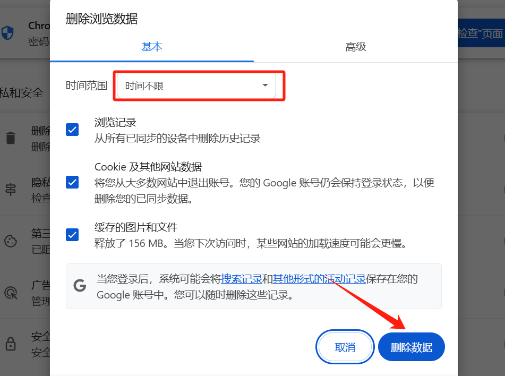Click the padlock security icon
This screenshot has height=376, width=505.
click(11, 344)
